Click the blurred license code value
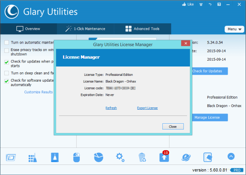246x175 pixels. click(x=121, y=88)
